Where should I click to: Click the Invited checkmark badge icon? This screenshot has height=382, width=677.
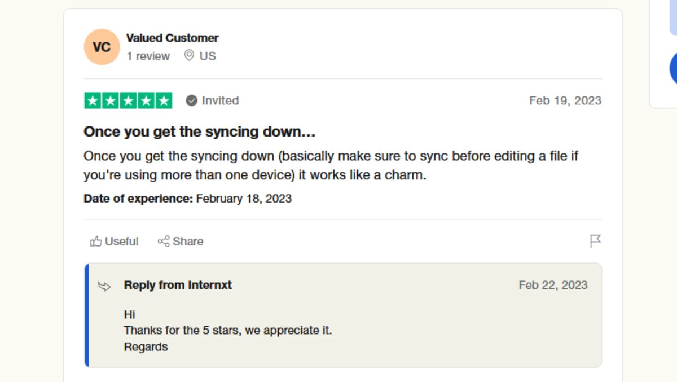coord(192,100)
